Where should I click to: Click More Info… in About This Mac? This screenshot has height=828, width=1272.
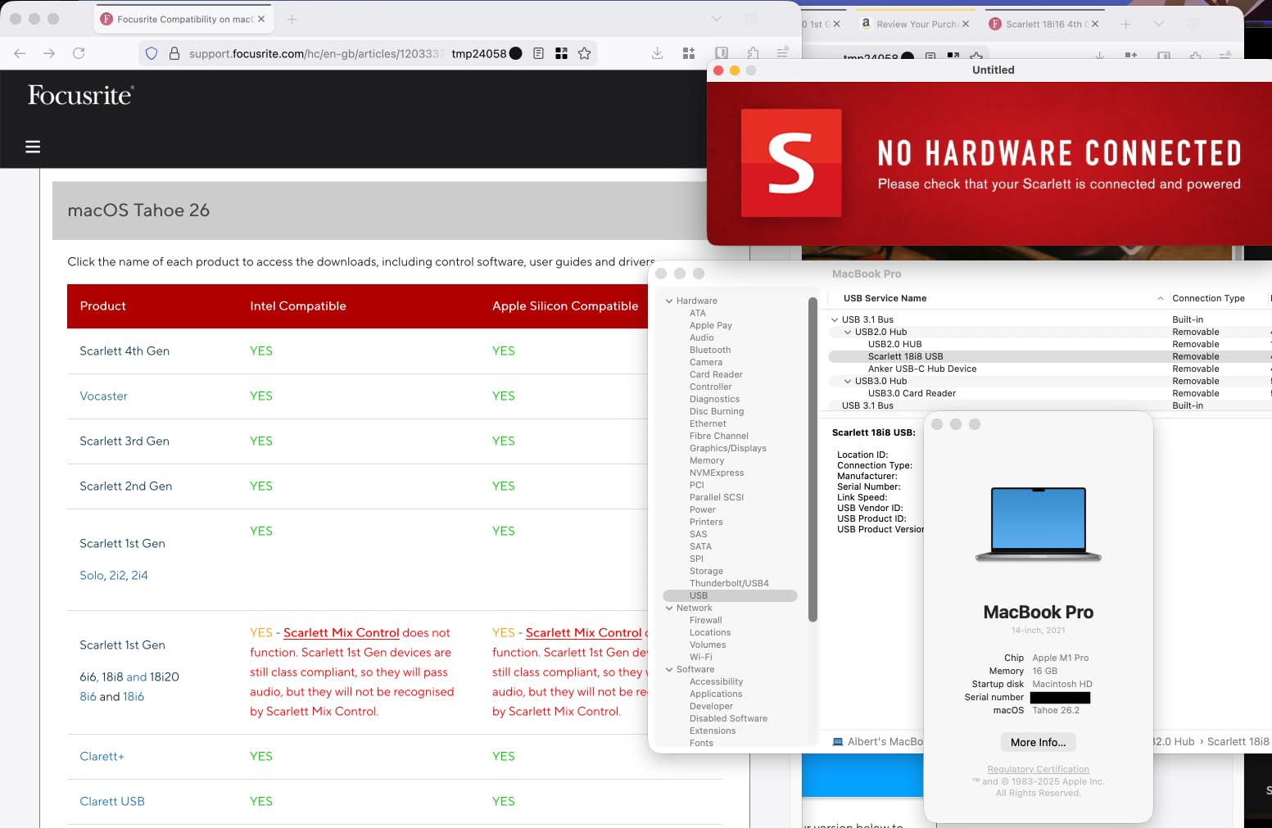click(x=1039, y=743)
